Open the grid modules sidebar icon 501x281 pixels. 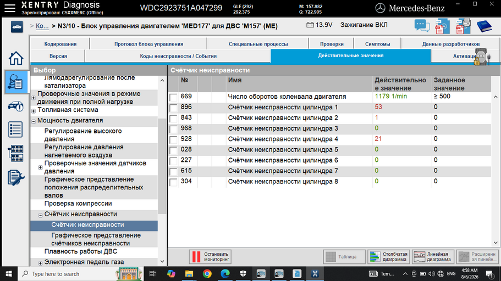pyautogui.click(x=15, y=154)
